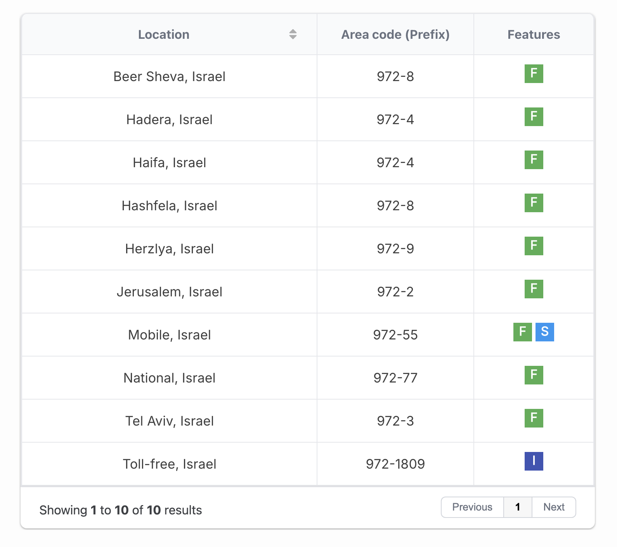The height and width of the screenshot is (547, 617).
Task: Click the I badge for Toll-free row
Action: point(534,461)
